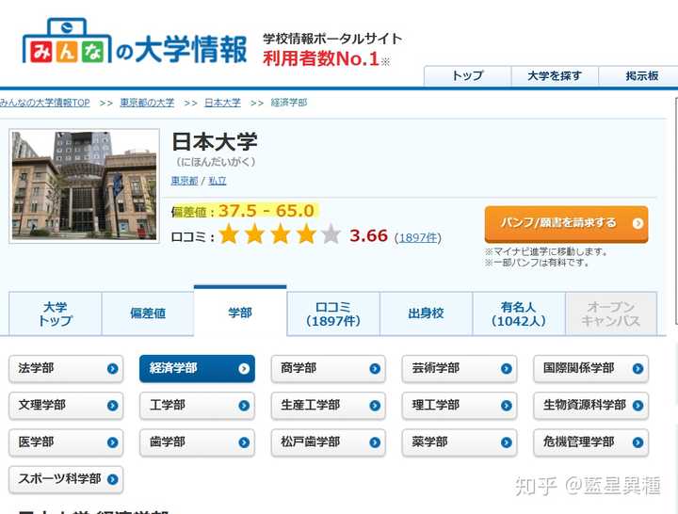Open the 理工学部 faculty button

point(460,406)
